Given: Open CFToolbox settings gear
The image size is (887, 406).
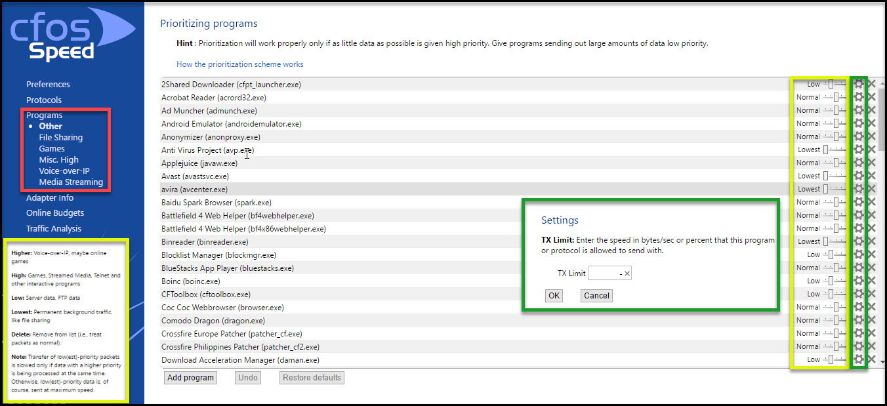Looking at the screenshot, I should [858, 294].
